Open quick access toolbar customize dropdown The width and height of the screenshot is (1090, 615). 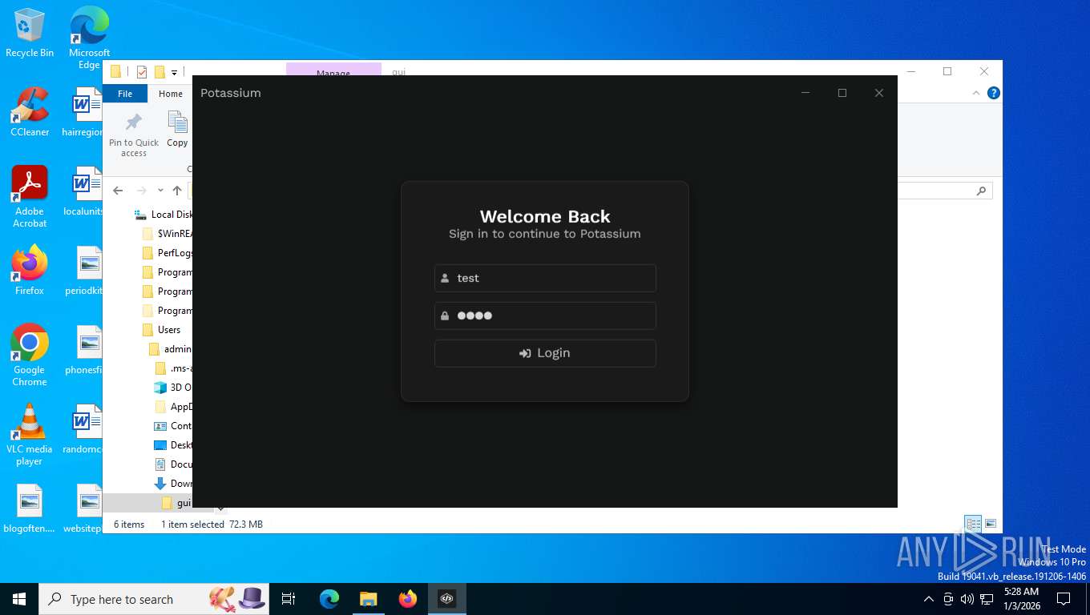point(174,72)
